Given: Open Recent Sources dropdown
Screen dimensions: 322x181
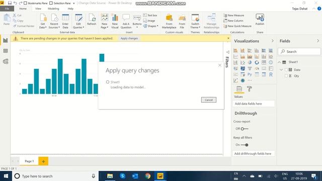Looking at the screenshot, I should (x=54, y=21).
